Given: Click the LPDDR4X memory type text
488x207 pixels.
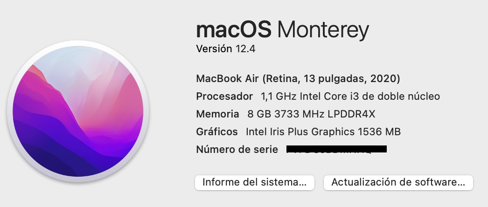Looking at the screenshot, I should 351,114.
